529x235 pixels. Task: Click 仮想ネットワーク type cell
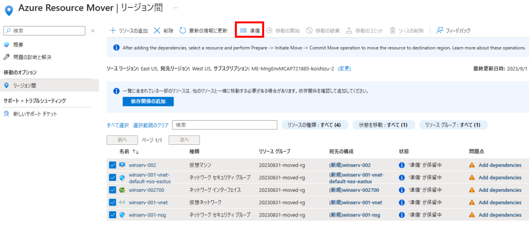coord(205,202)
